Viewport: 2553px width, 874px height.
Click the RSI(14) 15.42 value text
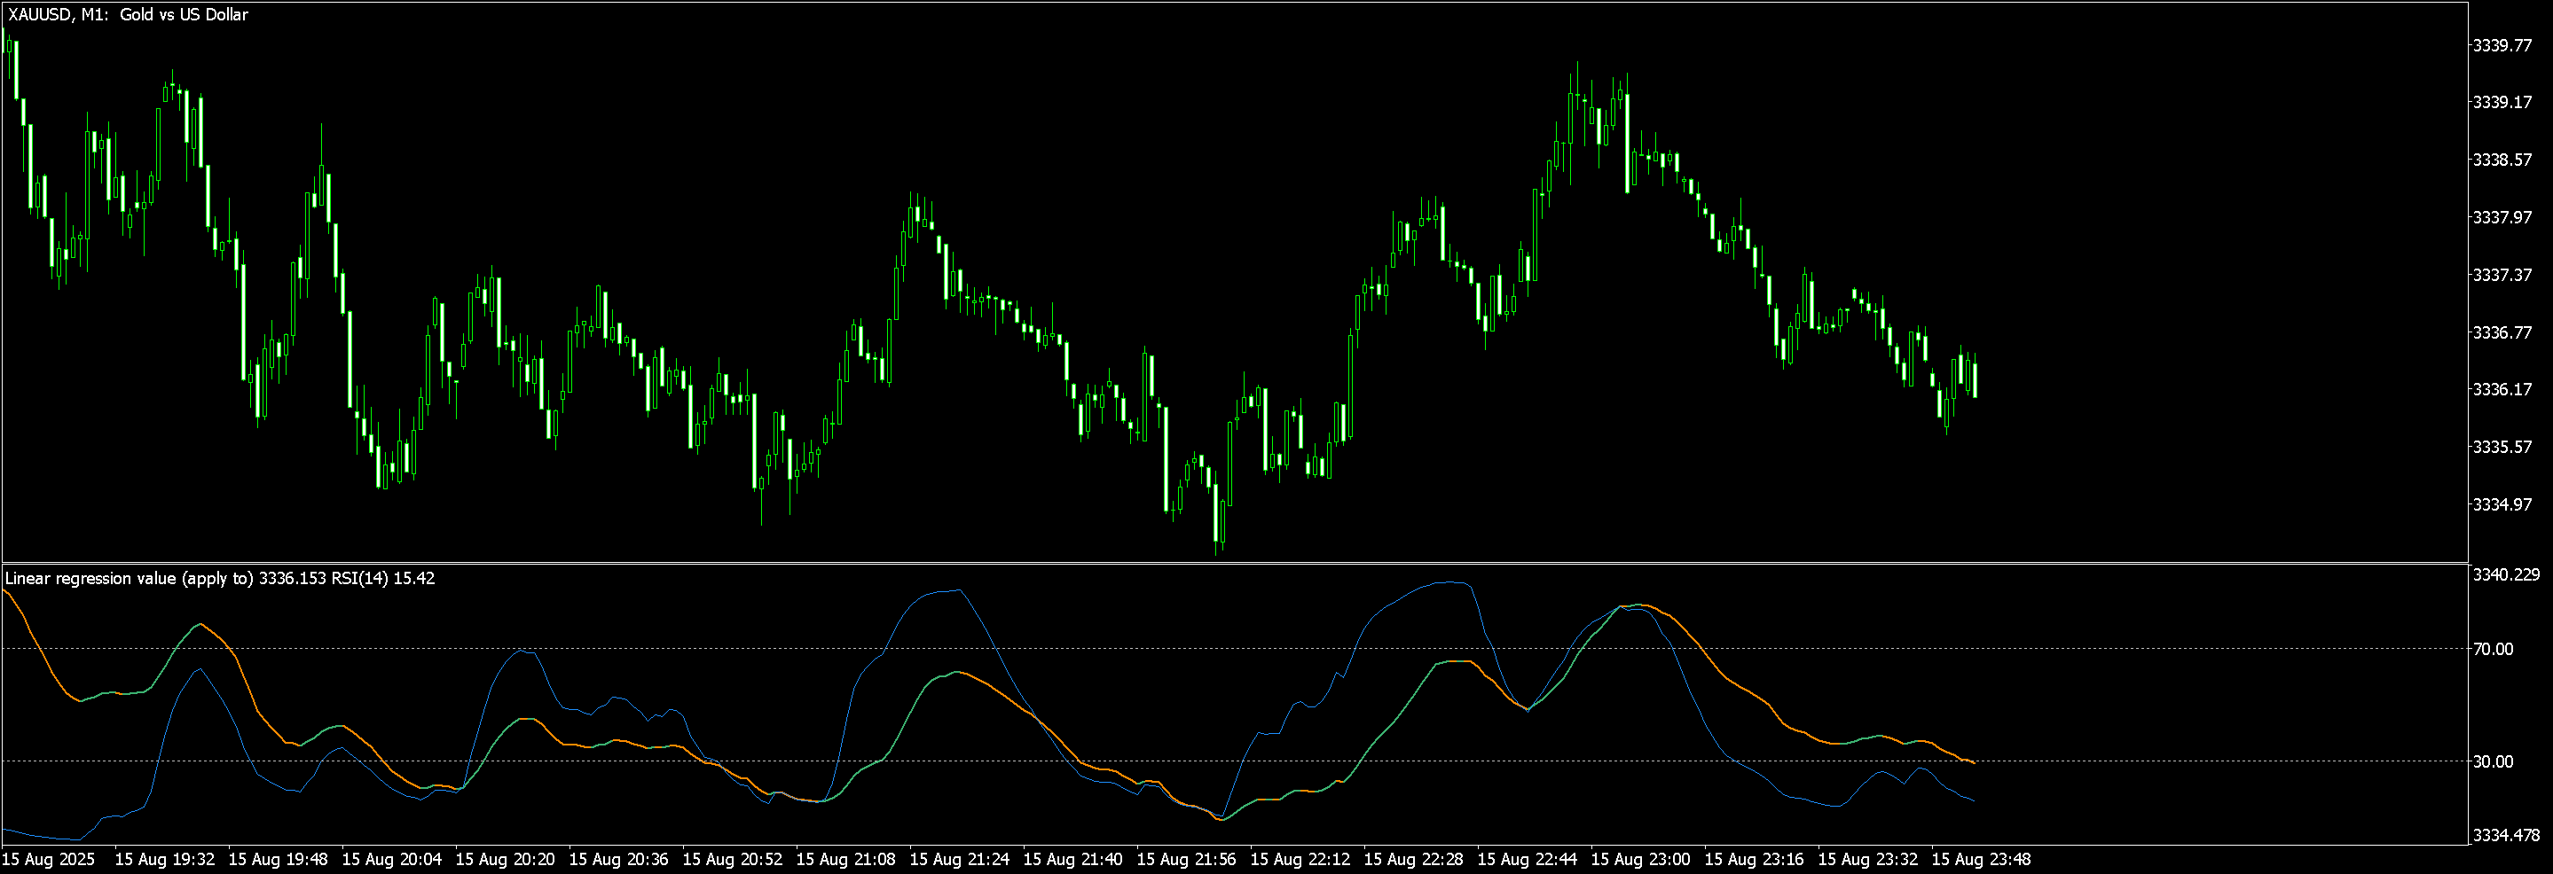[x=382, y=578]
